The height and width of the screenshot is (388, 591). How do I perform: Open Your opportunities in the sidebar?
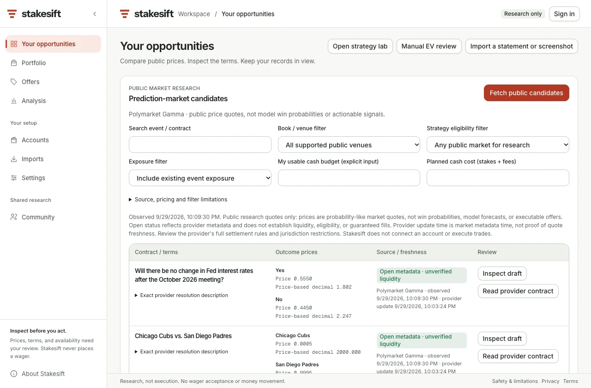53,44
